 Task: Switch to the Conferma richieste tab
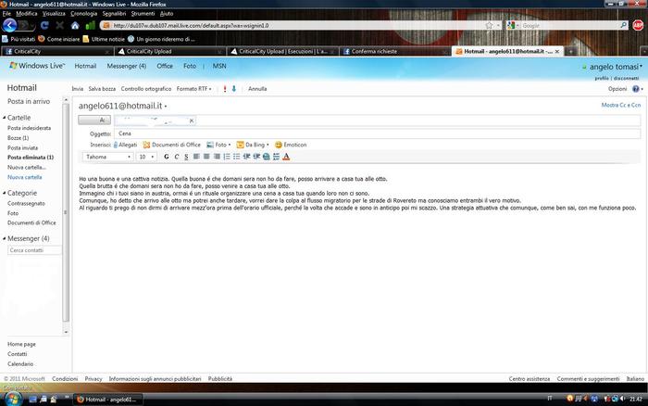(x=395, y=51)
